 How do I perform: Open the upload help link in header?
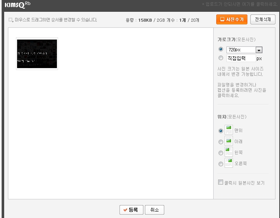click(x=241, y=4)
